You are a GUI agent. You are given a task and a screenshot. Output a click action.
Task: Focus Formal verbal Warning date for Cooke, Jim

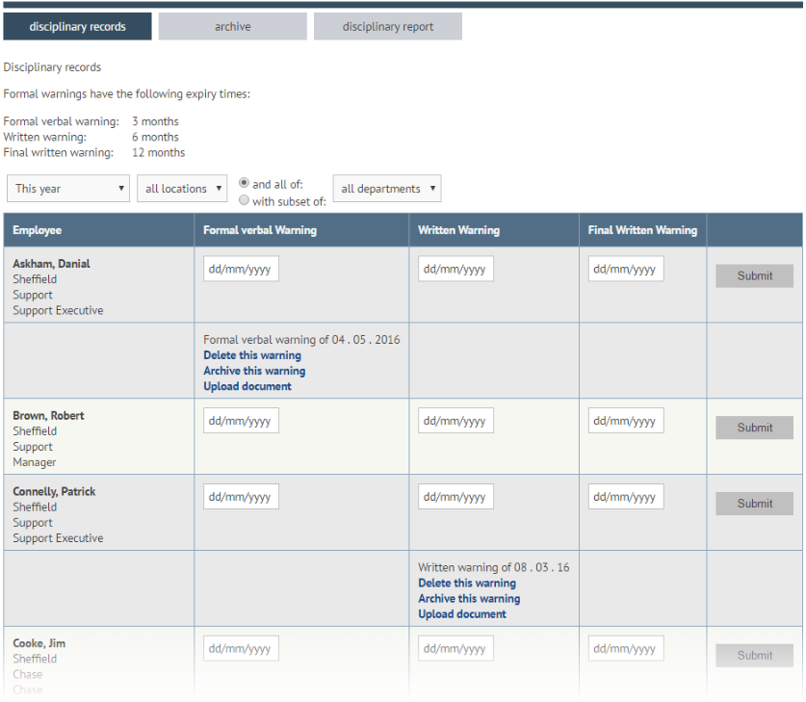coord(241,648)
